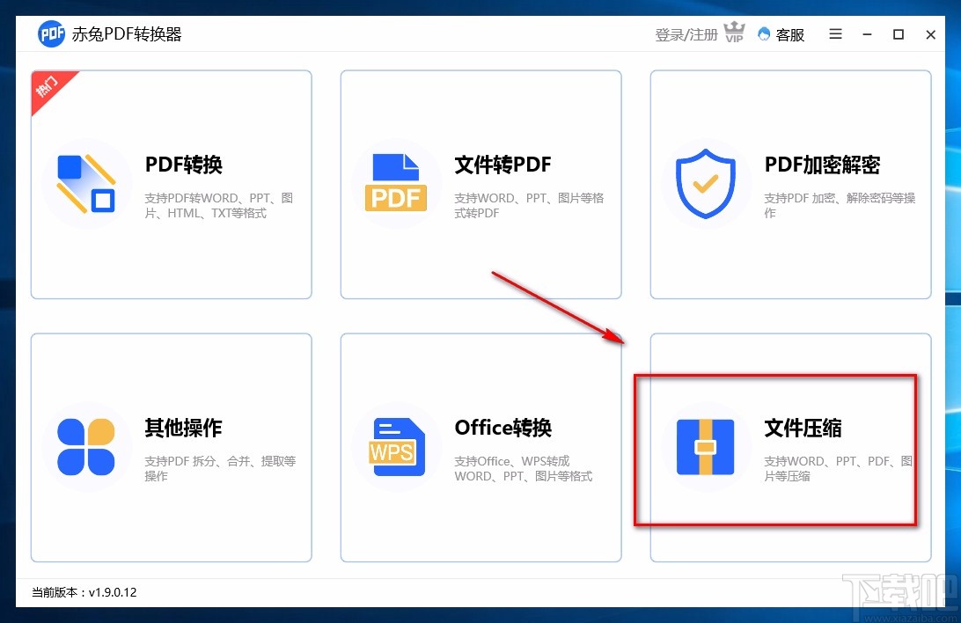Open the hamburger menu
The height and width of the screenshot is (623, 961).
(x=834, y=33)
